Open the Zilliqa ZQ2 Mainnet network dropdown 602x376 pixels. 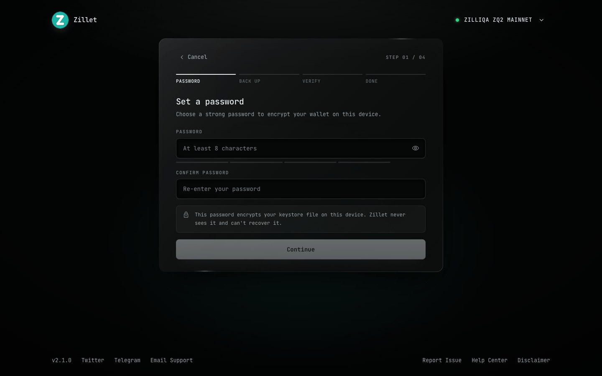500,20
